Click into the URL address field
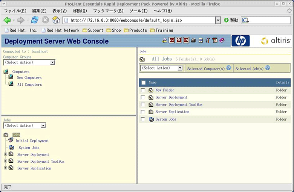The image size is (294, 192). 139,20
